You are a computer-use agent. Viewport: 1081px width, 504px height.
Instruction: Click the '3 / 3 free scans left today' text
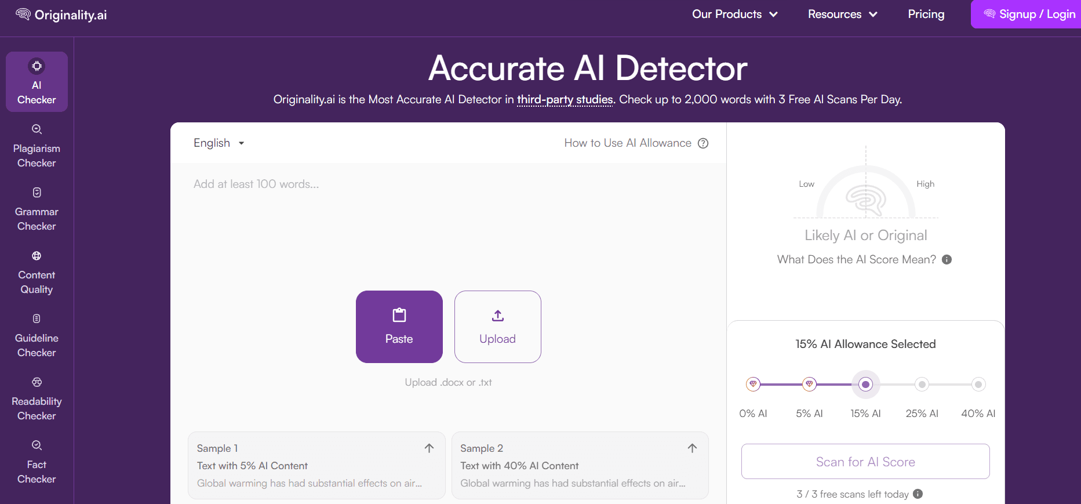coord(853,494)
